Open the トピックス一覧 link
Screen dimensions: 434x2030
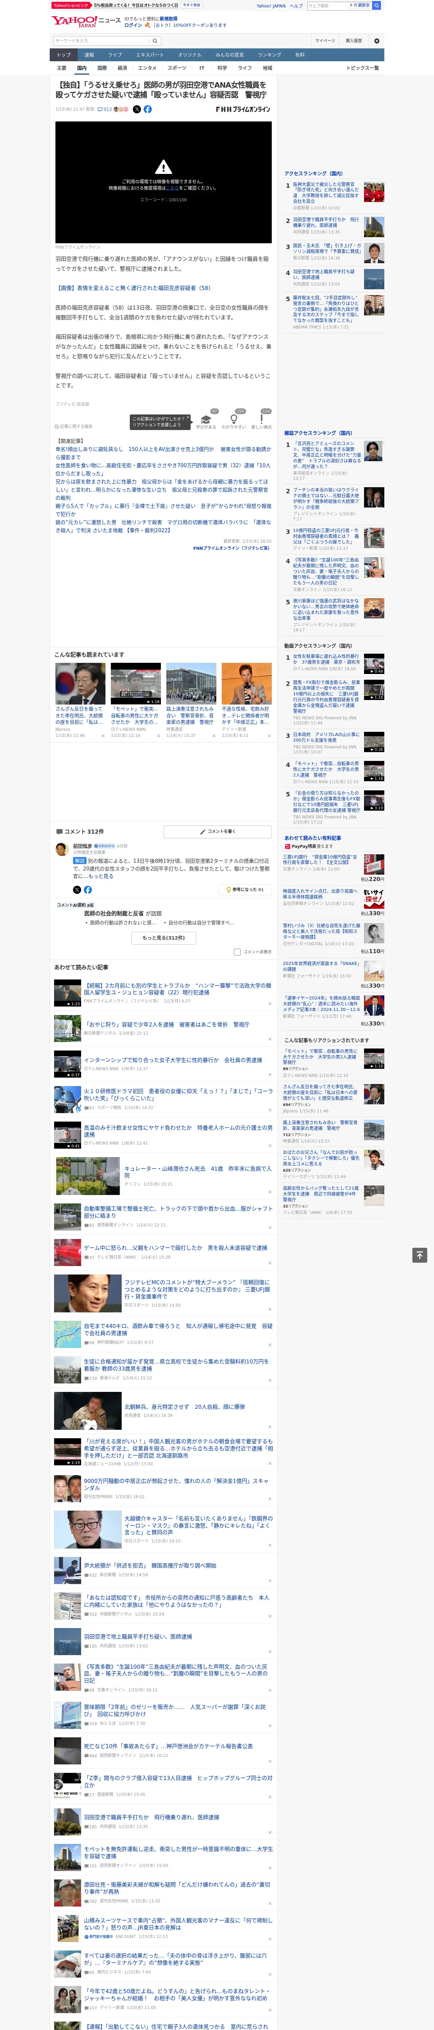[x=362, y=68]
